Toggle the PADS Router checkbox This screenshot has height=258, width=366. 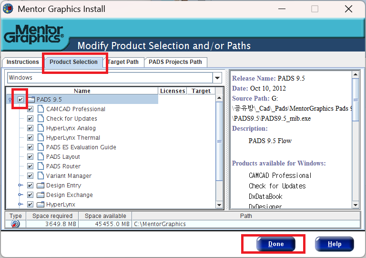30,166
